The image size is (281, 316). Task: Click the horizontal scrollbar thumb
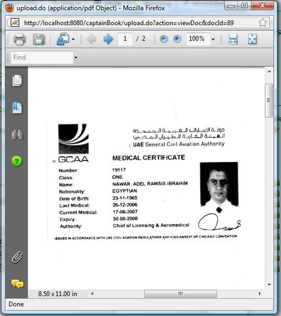point(180,294)
